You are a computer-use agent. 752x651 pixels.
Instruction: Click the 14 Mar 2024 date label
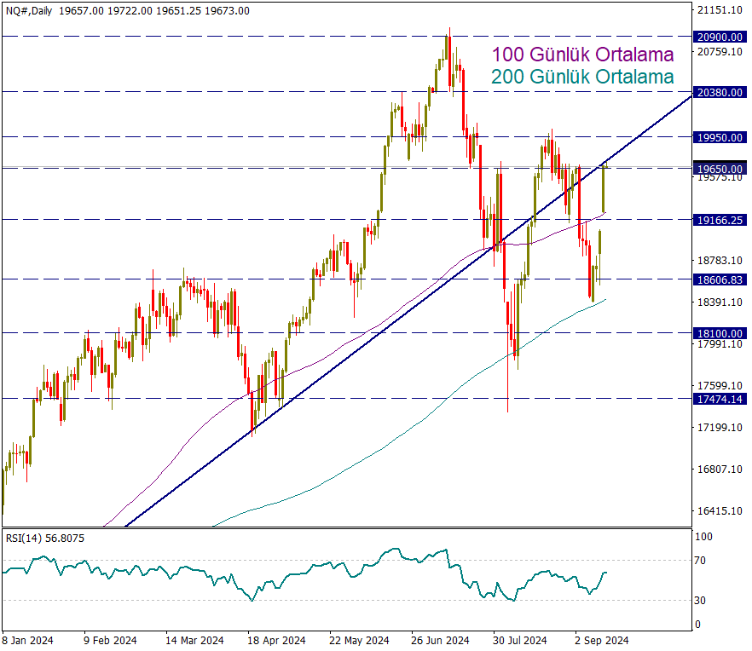click(x=194, y=641)
